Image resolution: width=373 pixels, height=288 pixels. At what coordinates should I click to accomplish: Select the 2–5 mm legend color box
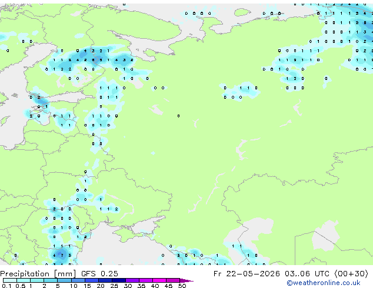point(51,280)
